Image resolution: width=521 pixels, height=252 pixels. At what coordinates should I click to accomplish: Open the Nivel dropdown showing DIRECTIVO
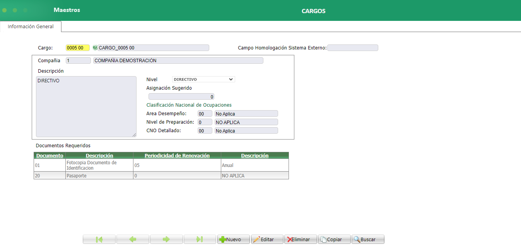[203, 79]
